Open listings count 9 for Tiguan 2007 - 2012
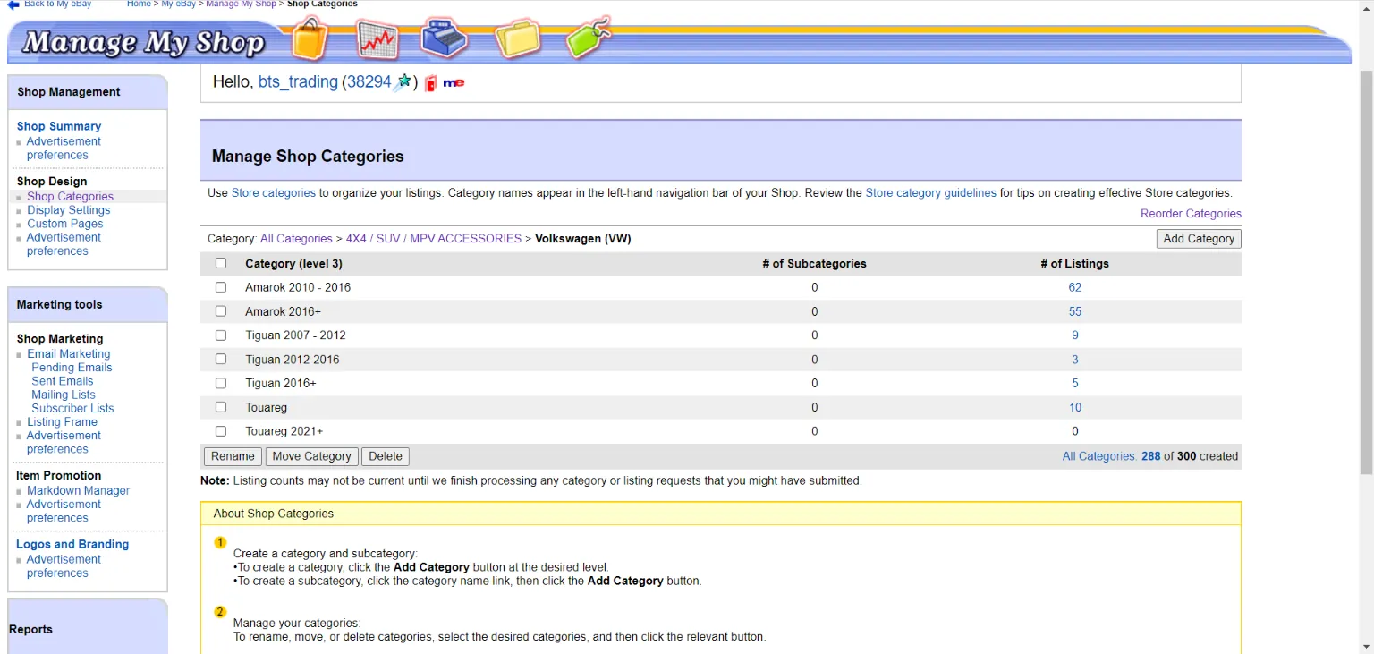 pos(1074,335)
